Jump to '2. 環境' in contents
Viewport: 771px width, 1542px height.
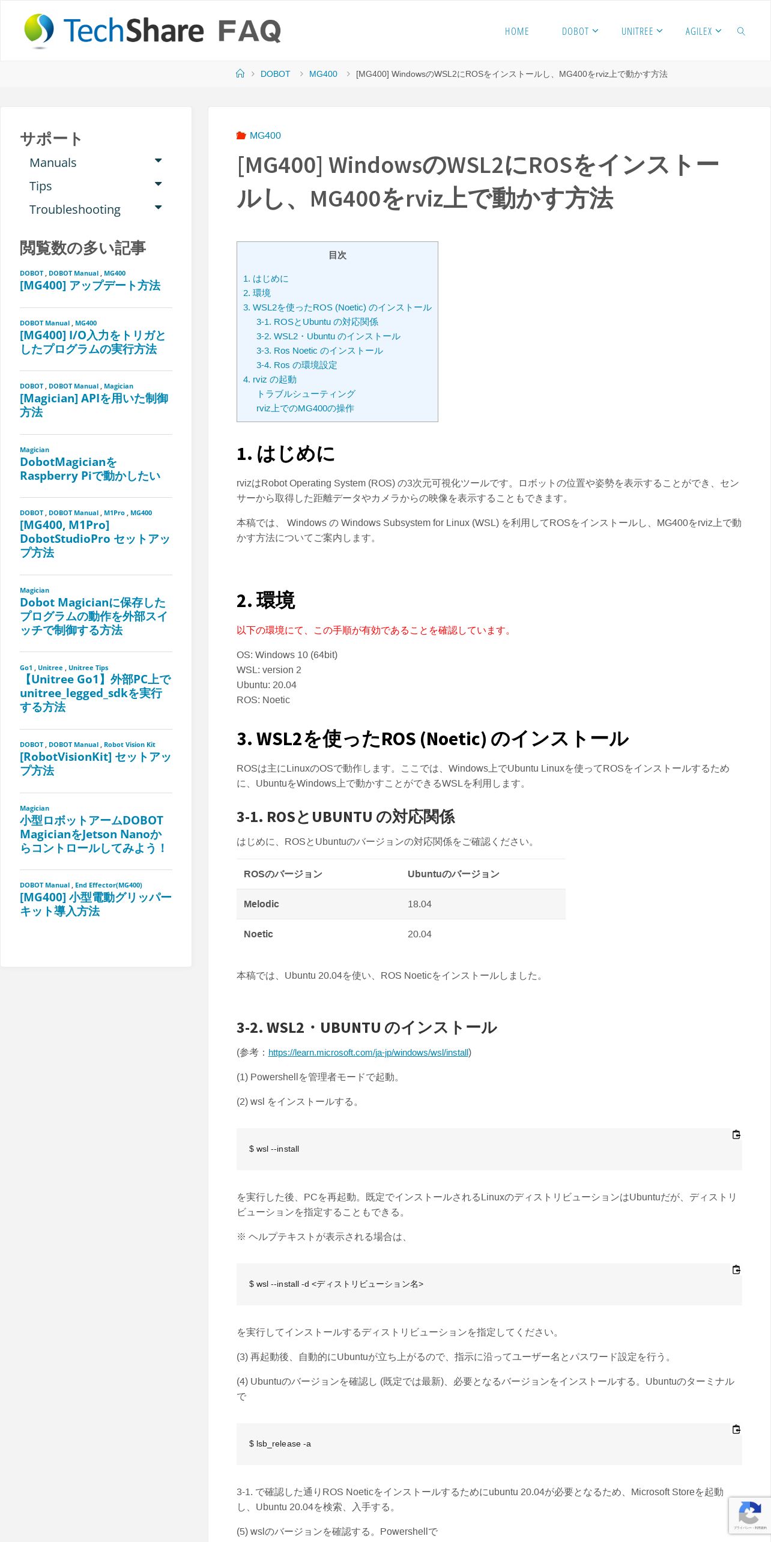(257, 293)
